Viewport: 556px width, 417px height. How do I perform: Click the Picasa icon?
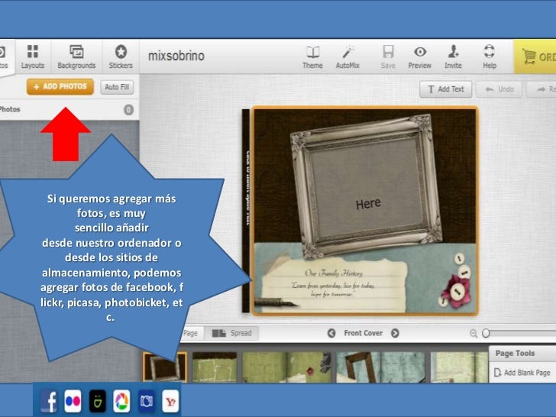[x=121, y=401]
